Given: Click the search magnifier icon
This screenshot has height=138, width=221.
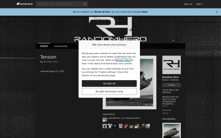Looking at the screenshot, I should [x=85, y=4].
